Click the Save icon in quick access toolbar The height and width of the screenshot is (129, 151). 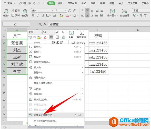click(20, 3)
